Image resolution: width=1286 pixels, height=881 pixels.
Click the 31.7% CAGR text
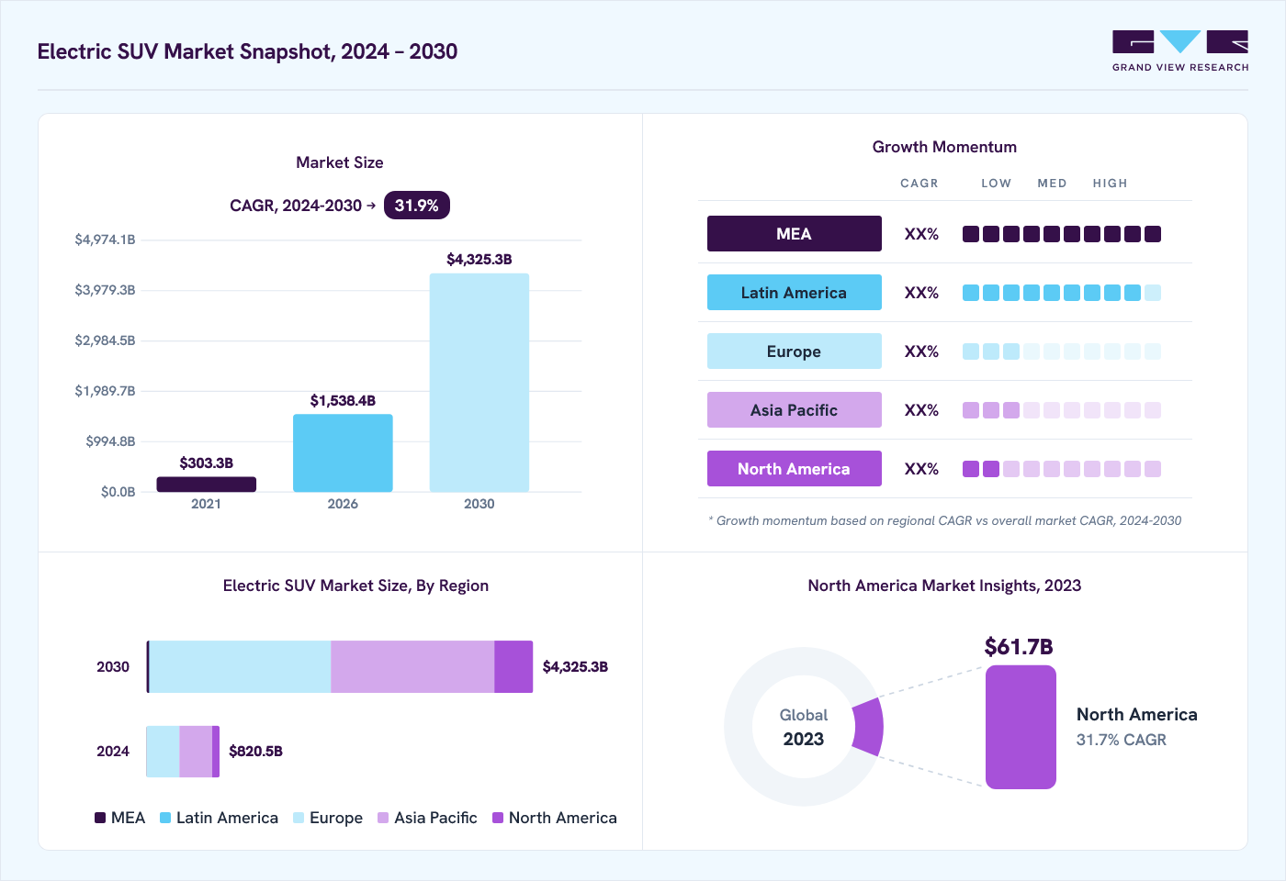point(1122,740)
